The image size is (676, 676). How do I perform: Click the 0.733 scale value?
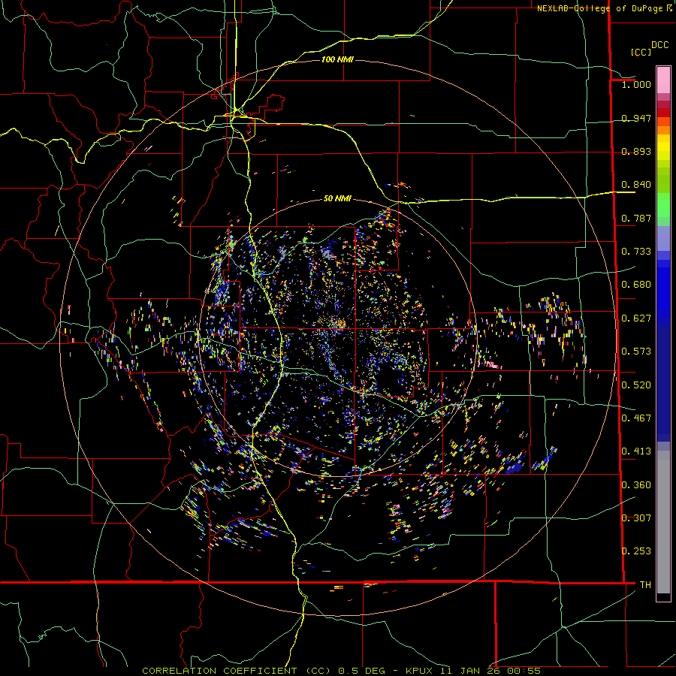636,252
